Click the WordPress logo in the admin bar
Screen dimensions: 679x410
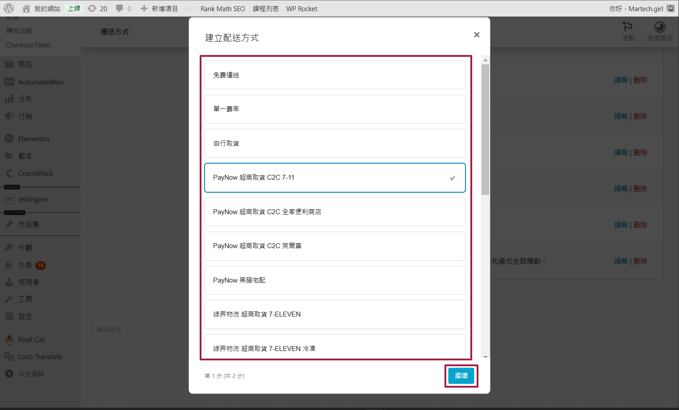pos(9,8)
